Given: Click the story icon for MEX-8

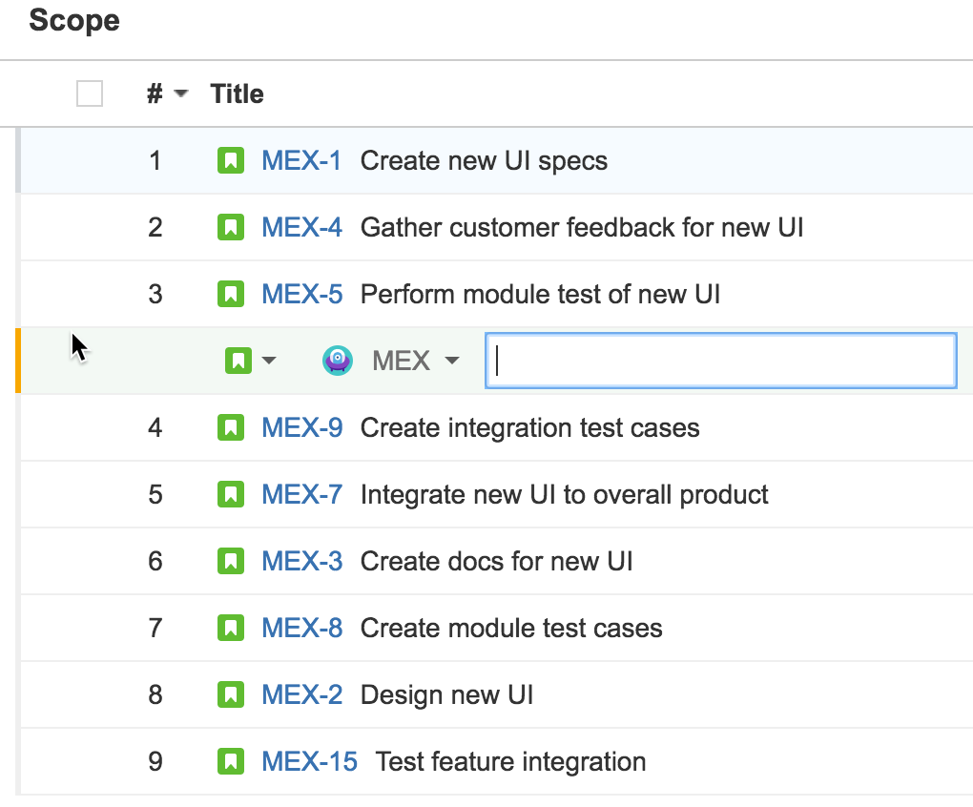Looking at the screenshot, I should (230, 628).
